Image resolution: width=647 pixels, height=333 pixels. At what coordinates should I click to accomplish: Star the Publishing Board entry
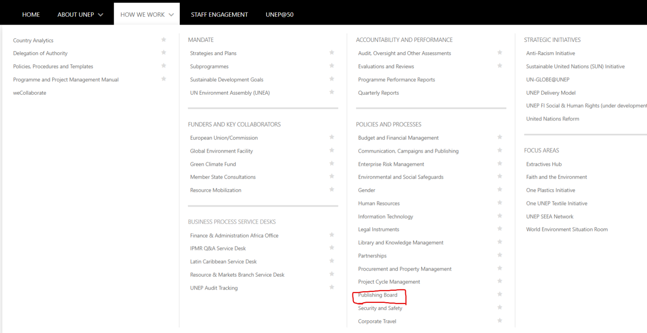(500, 294)
